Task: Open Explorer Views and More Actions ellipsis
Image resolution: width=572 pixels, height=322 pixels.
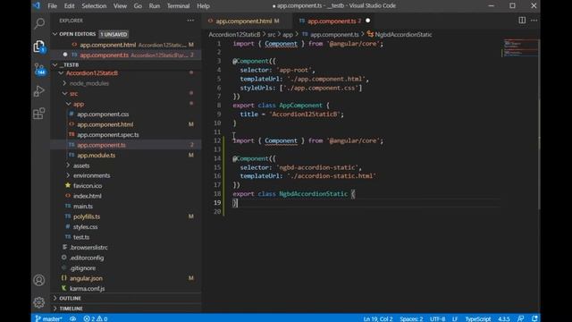Action: [190, 21]
